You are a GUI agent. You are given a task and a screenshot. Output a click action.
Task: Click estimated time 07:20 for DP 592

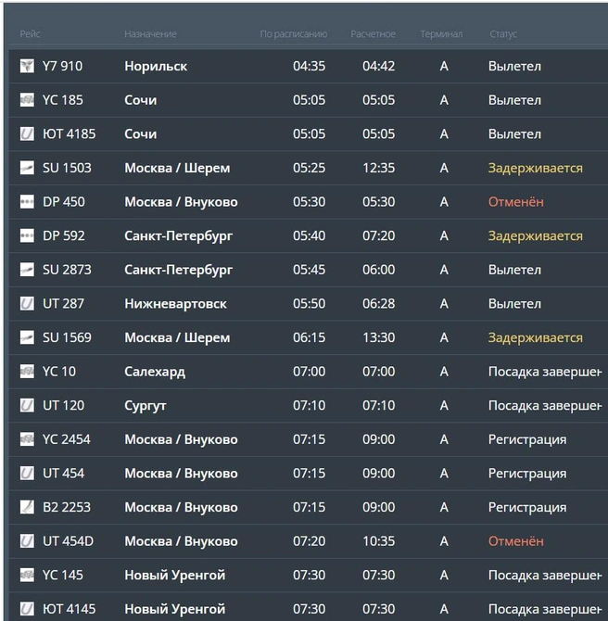point(379,235)
